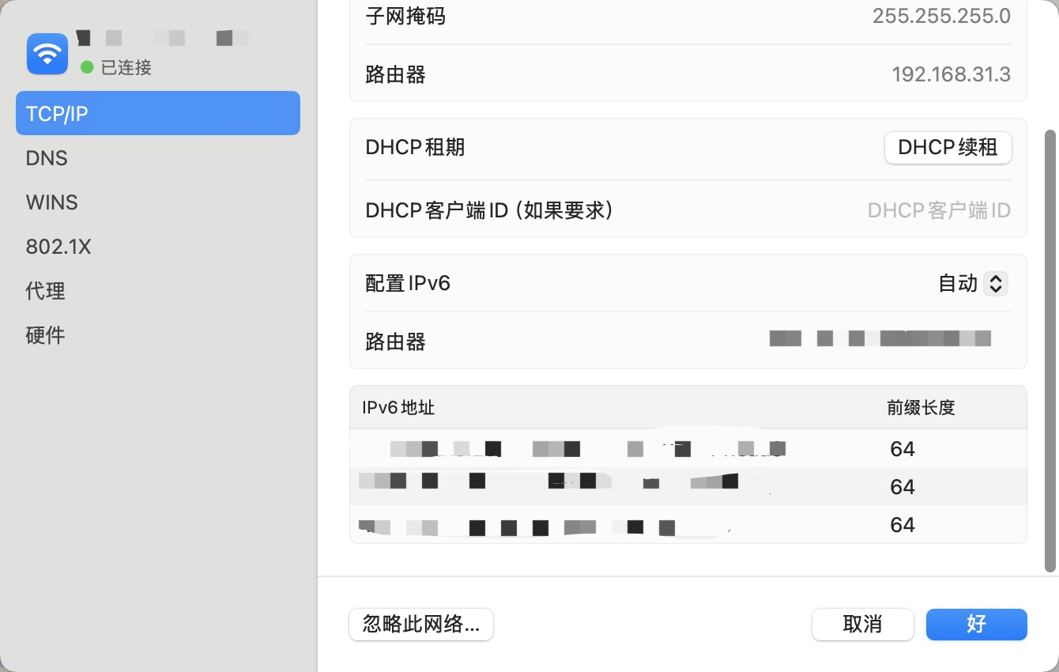
Task: Select the first IPv6 address row
Action: [x=688, y=449]
